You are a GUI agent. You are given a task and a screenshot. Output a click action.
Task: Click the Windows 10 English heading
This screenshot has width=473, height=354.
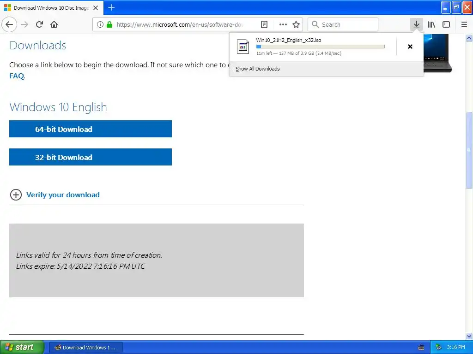(58, 107)
